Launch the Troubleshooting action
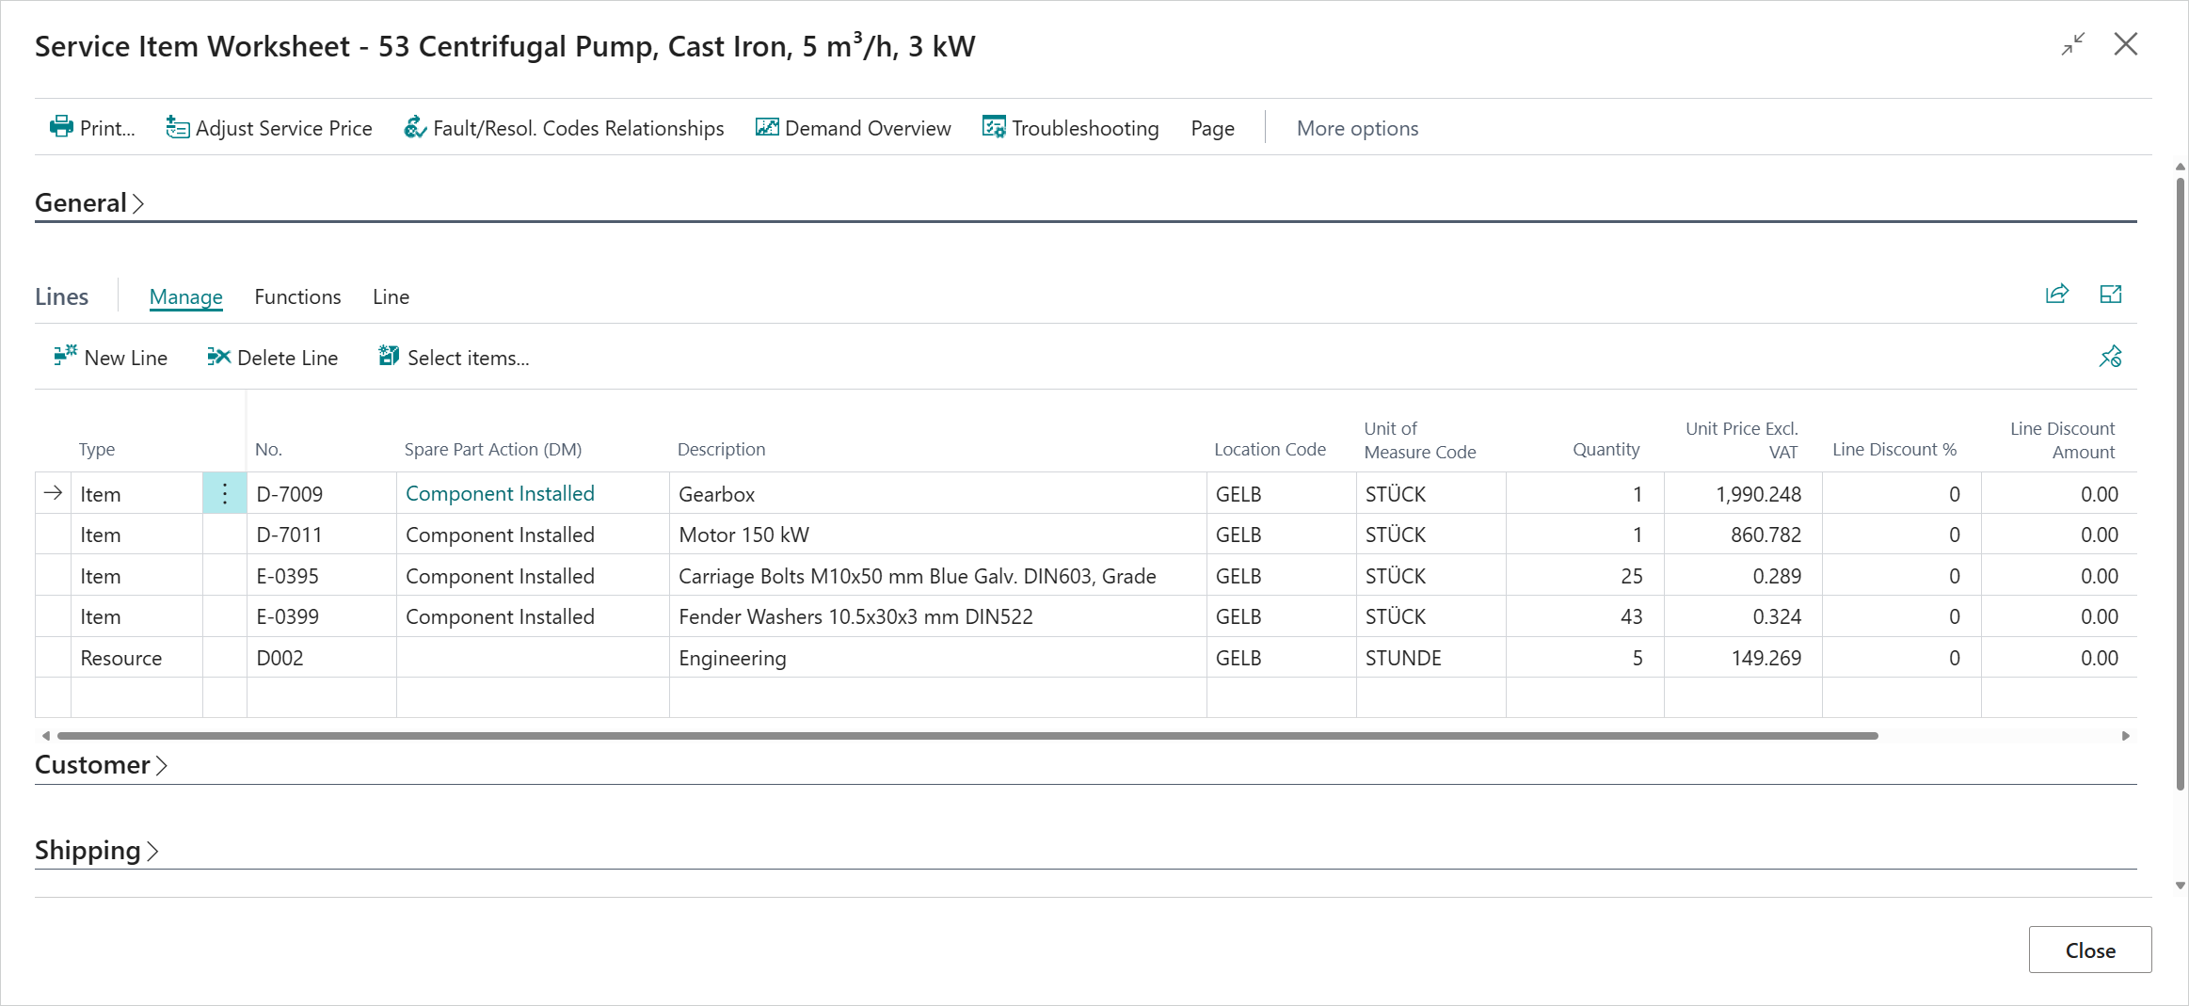This screenshot has height=1006, width=2189. point(1071,128)
